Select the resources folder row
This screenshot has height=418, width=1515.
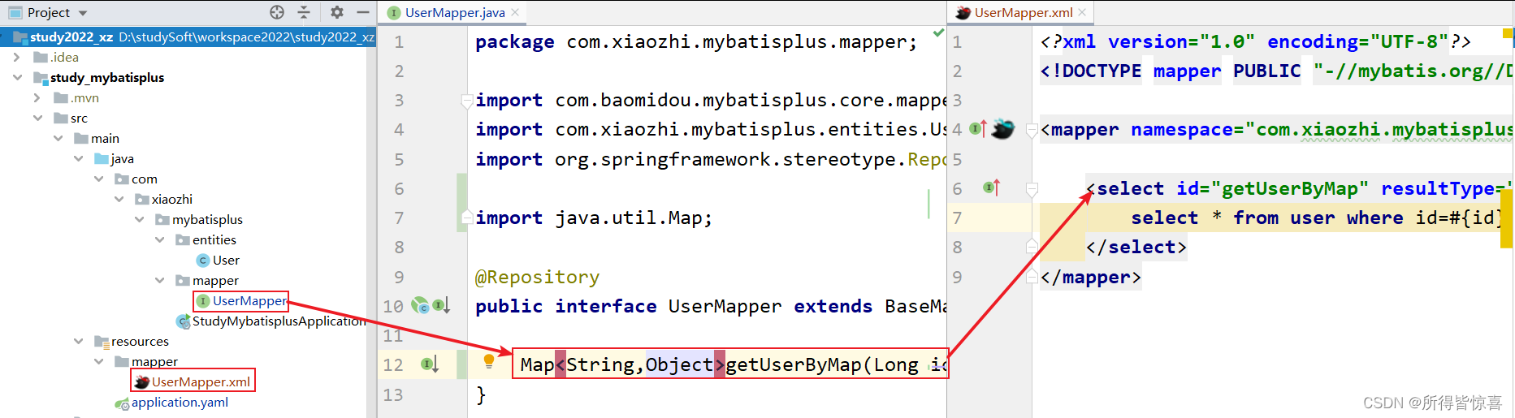click(x=188, y=342)
